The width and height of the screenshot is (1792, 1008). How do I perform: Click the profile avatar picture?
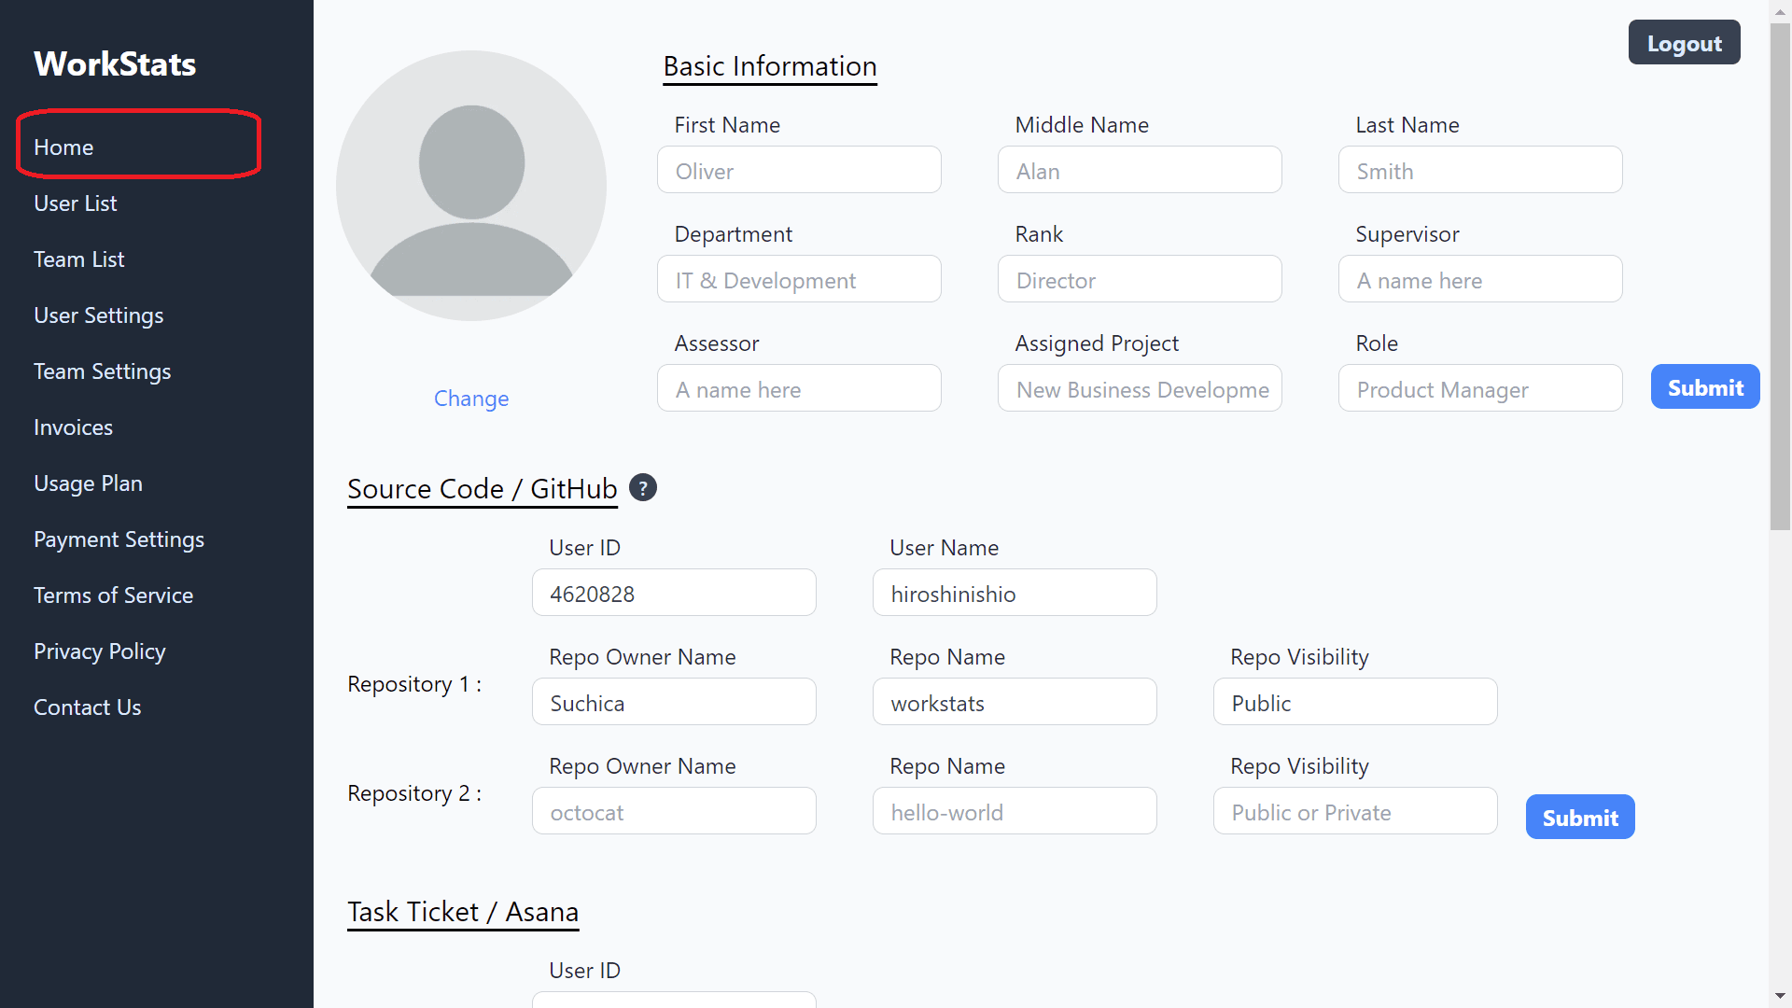(471, 186)
